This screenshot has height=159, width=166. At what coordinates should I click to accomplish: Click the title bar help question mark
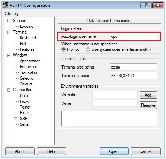tap(146, 5)
